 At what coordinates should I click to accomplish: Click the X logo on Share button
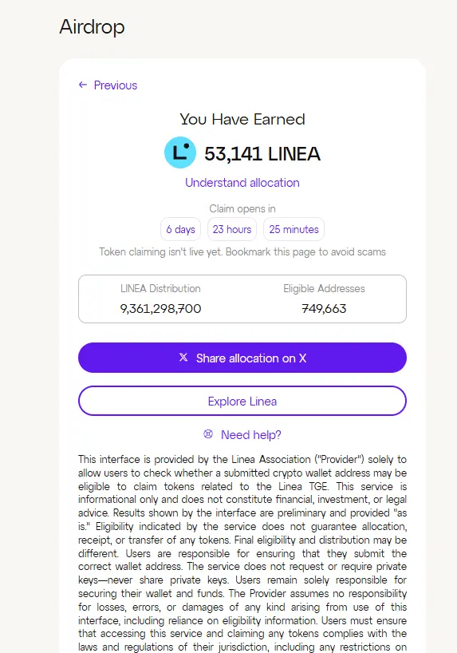point(183,358)
